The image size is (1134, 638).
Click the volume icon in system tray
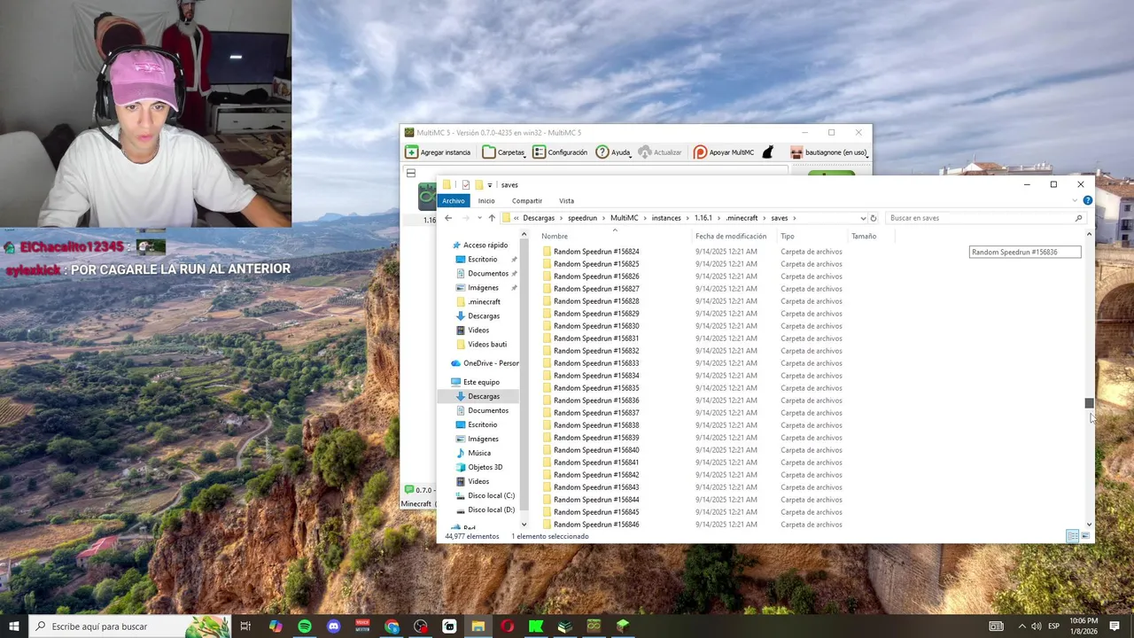(1037, 626)
